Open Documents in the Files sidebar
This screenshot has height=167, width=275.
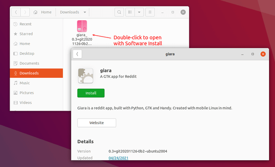[x=37, y=63]
